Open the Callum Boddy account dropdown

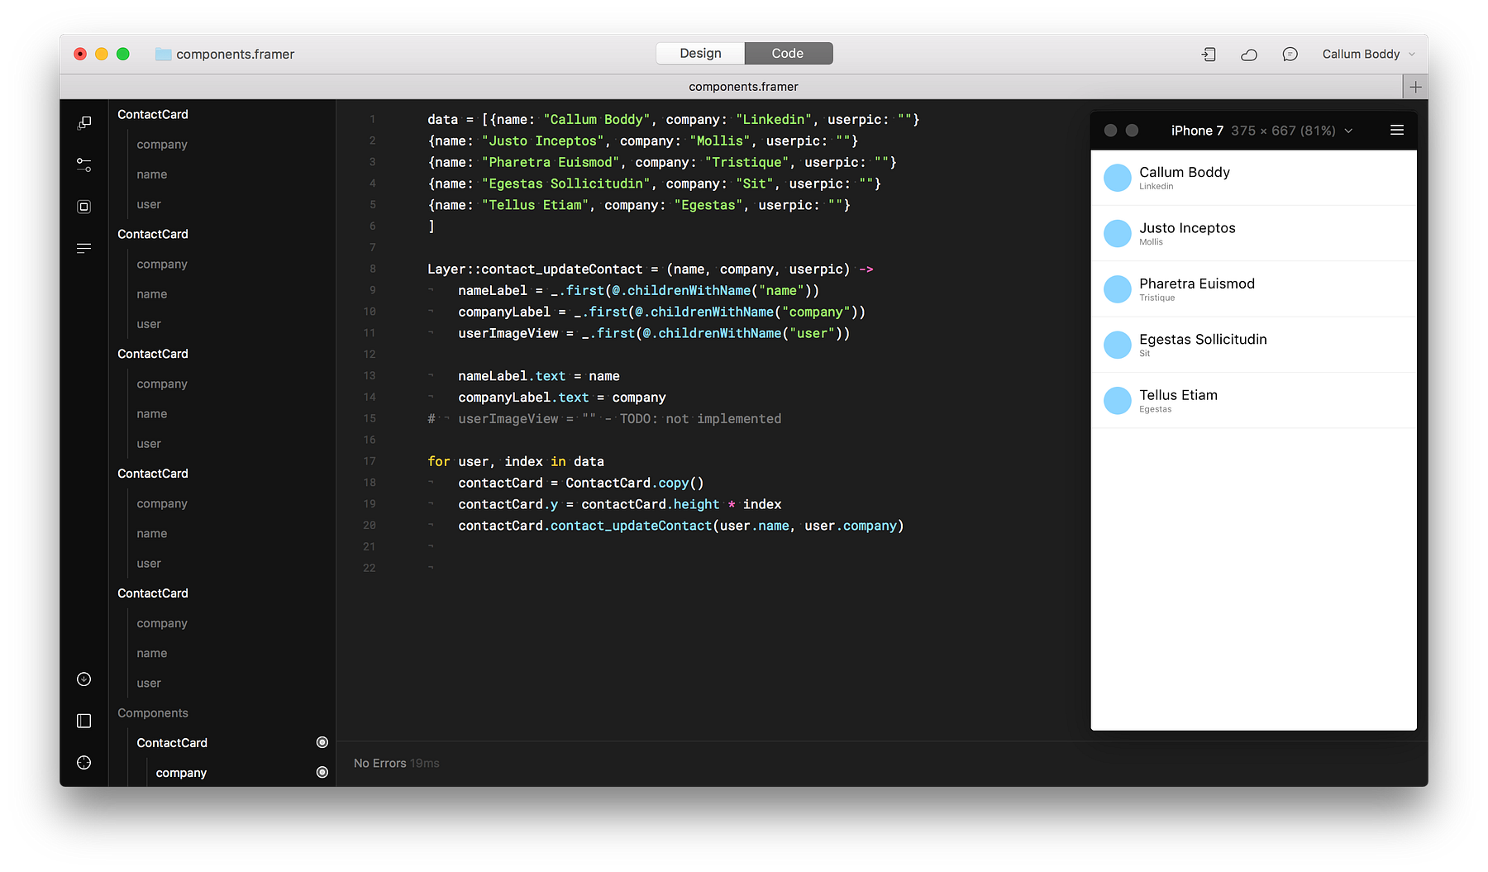1368,54
